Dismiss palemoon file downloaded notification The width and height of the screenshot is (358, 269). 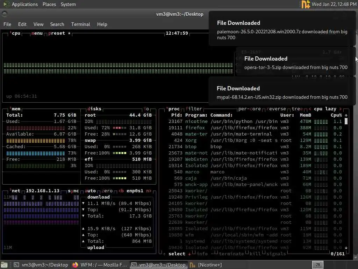click(282, 28)
